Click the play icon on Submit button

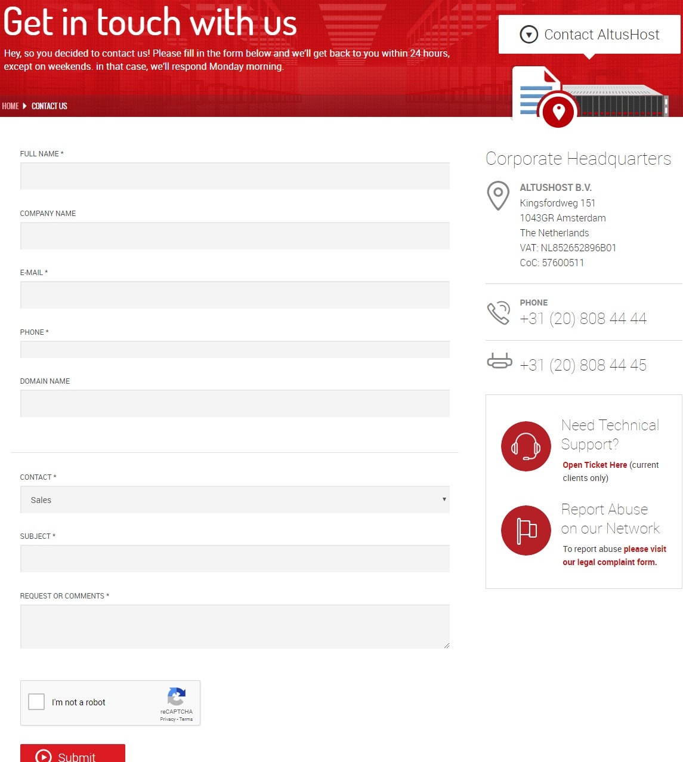pos(44,756)
